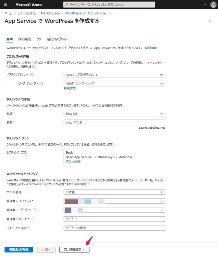Show info icon for リソース グループ
This screenshot has width=218, height=257.
[42, 84]
